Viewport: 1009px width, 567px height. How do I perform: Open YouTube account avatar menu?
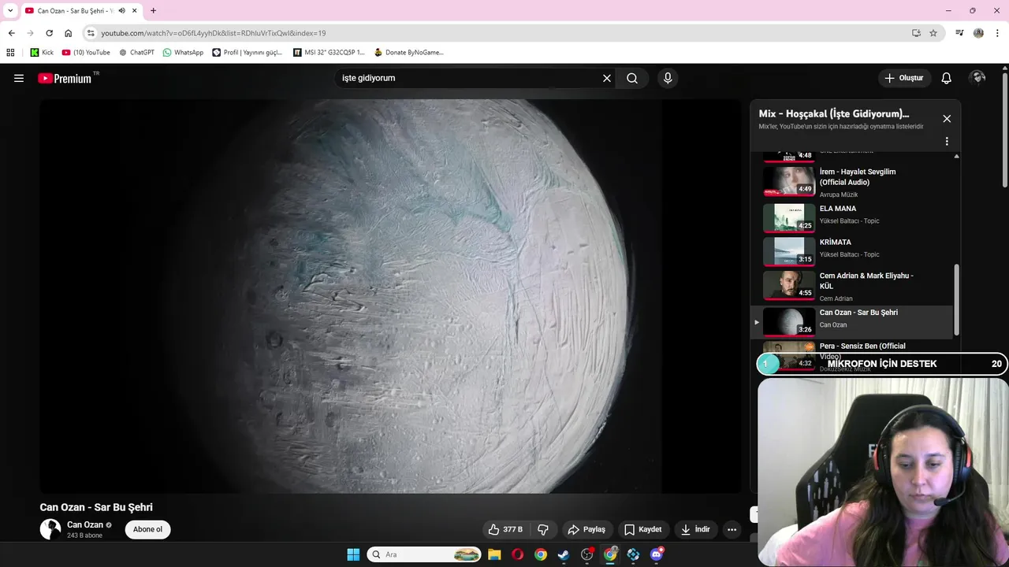978,77
